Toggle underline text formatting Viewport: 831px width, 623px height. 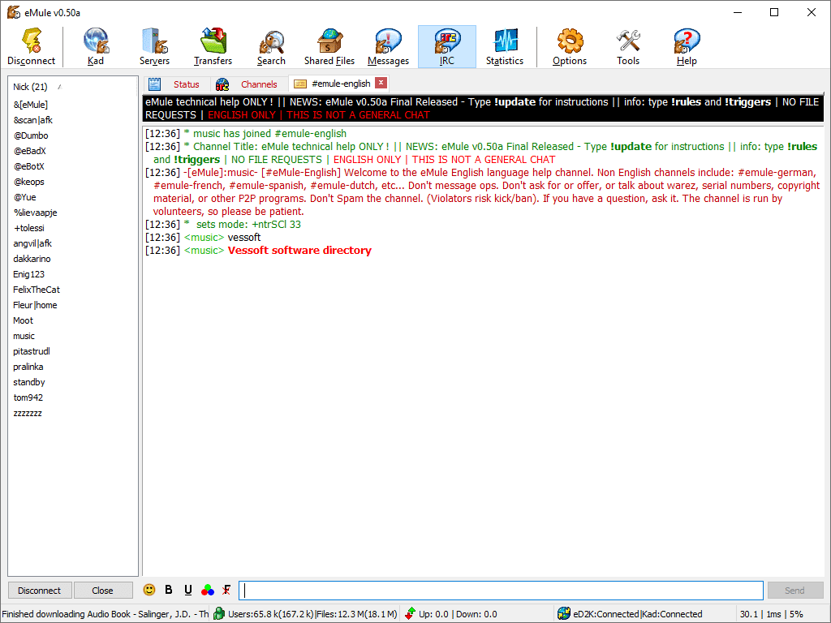click(188, 590)
